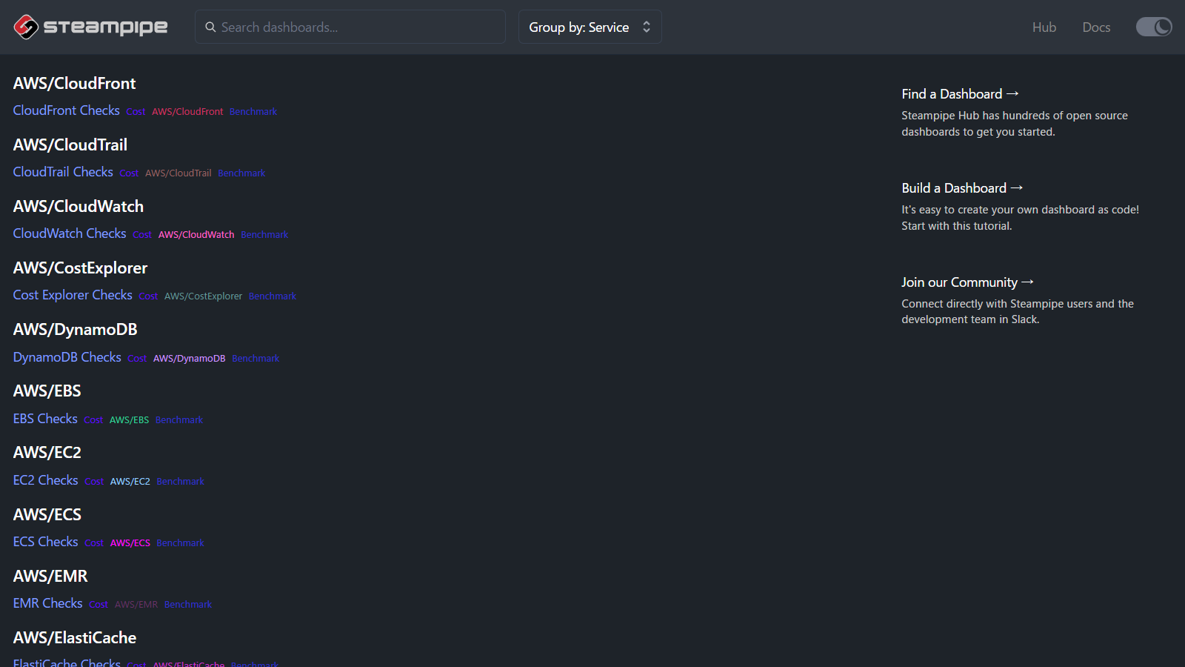Select the AWS/CloudWatch service tag

coord(196,235)
